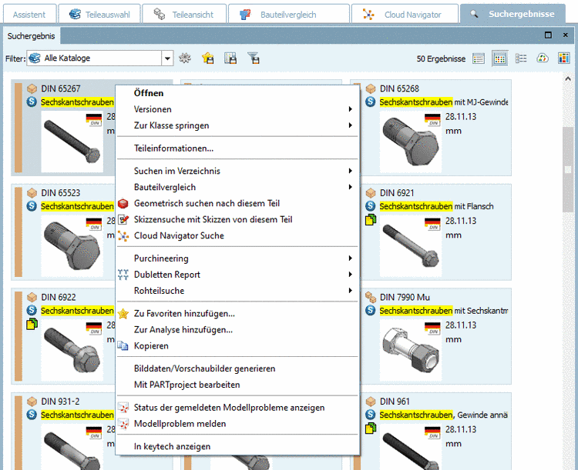Click the DIN 65268 title text
The width and height of the screenshot is (578, 470).
pyautogui.click(x=399, y=88)
